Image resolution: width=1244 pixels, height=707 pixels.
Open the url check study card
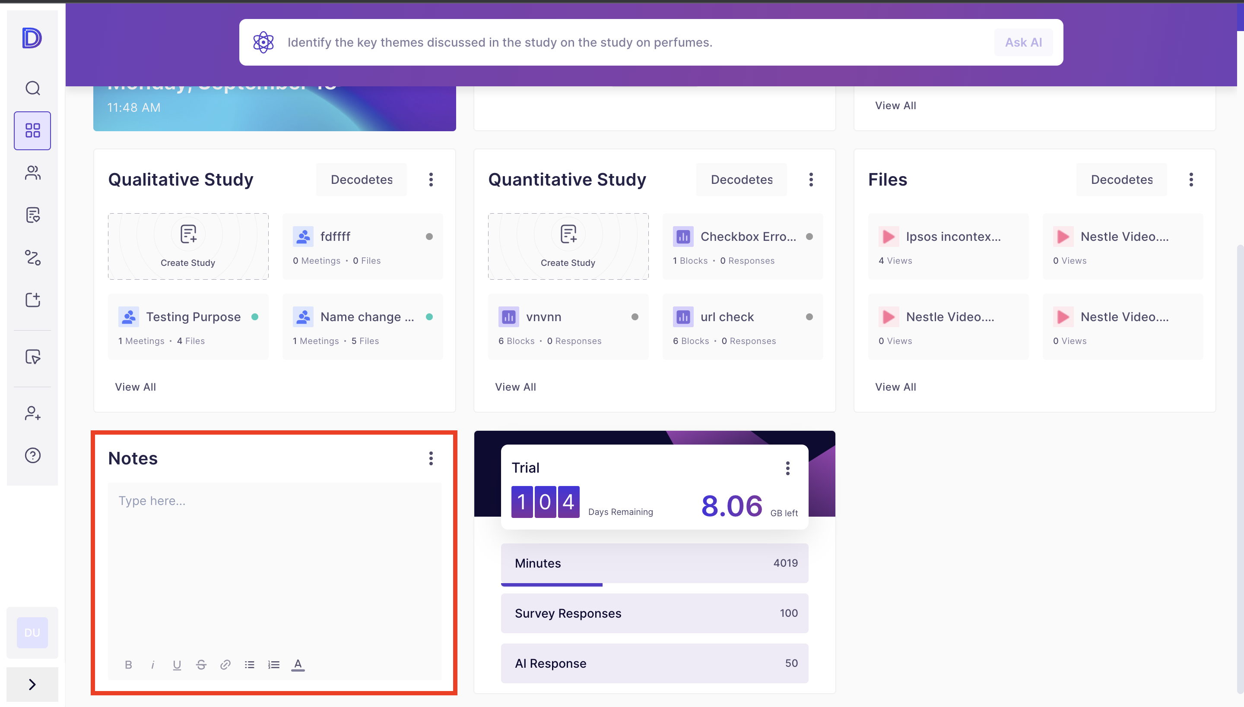tap(743, 326)
